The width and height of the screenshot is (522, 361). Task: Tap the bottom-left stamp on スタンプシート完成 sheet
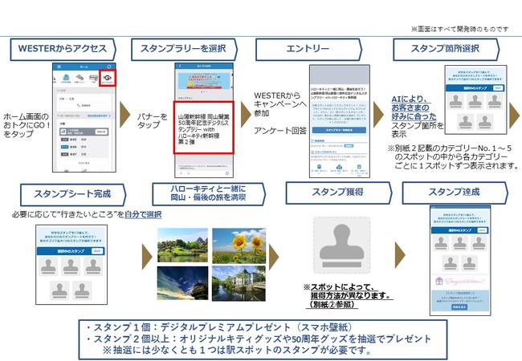tap(59, 287)
